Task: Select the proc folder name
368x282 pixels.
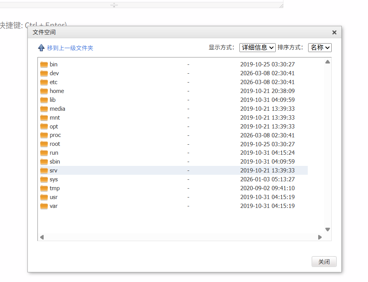Action: click(x=55, y=135)
